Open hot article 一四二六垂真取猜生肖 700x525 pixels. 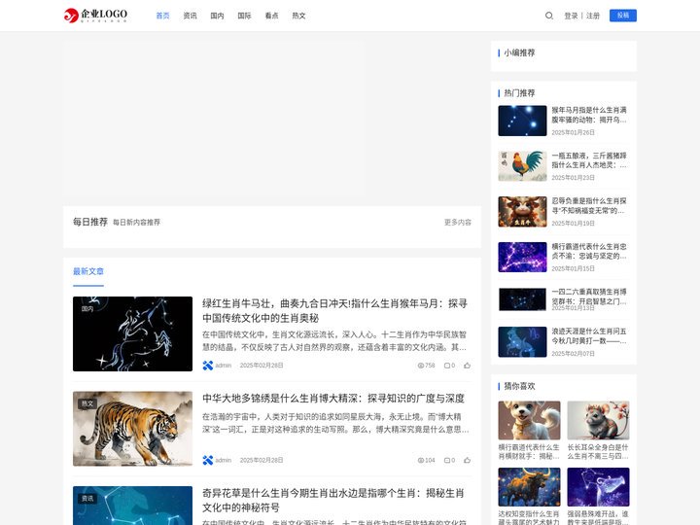tap(589, 297)
